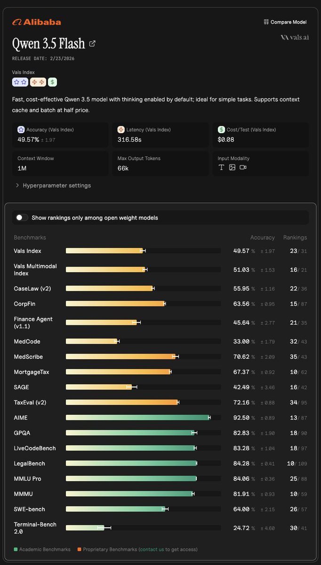Select the GPQA benchmark label

coord(22,433)
